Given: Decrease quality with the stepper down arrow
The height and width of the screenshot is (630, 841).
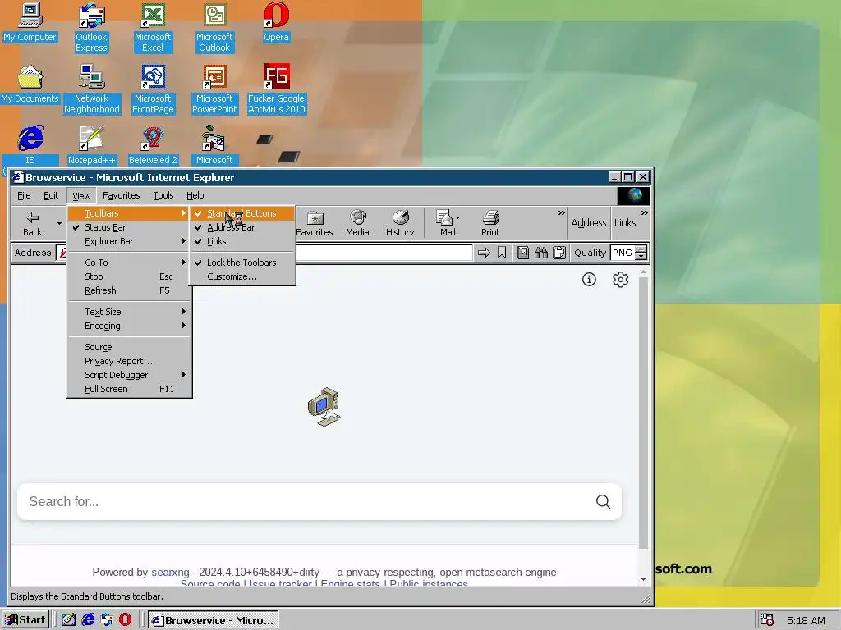Looking at the screenshot, I should (x=641, y=257).
